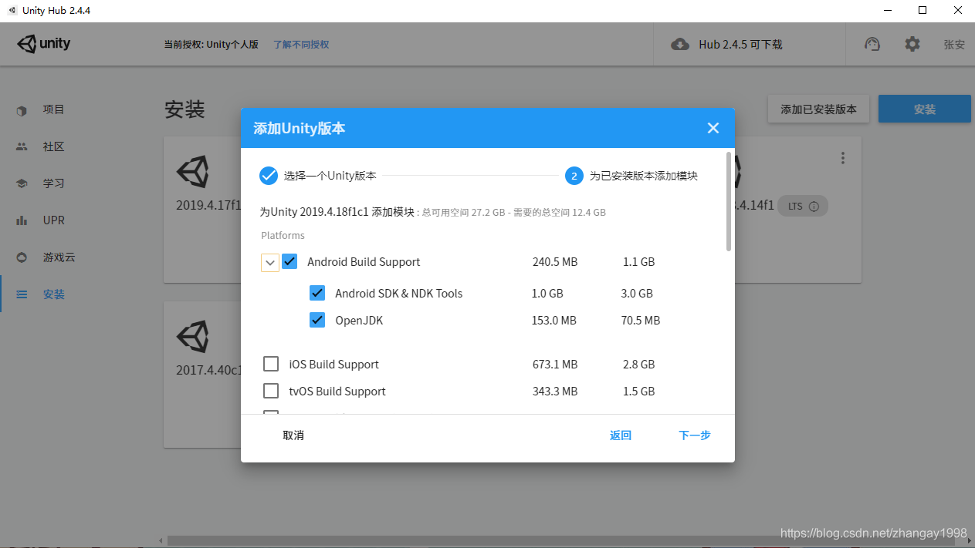The height and width of the screenshot is (548, 975).
Task: Click the Unity logo in header
Action: (44, 44)
